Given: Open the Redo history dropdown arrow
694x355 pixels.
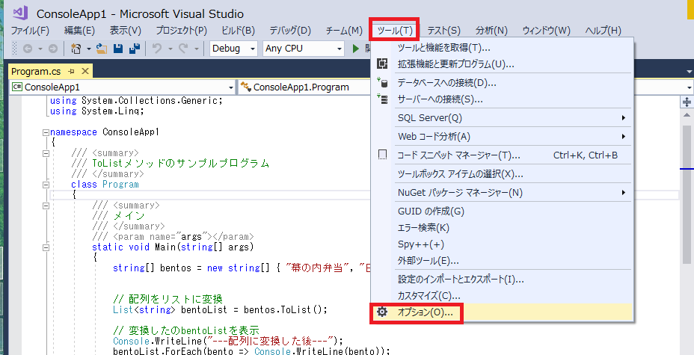Looking at the screenshot, I should pyautogui.click(x=197, y=49).
